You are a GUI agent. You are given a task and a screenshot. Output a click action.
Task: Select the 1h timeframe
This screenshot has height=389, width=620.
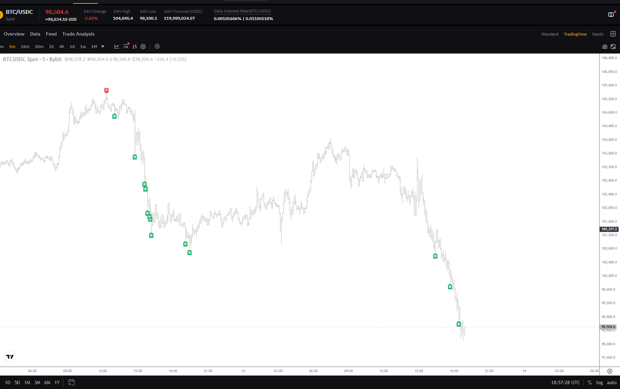(51, 47)
